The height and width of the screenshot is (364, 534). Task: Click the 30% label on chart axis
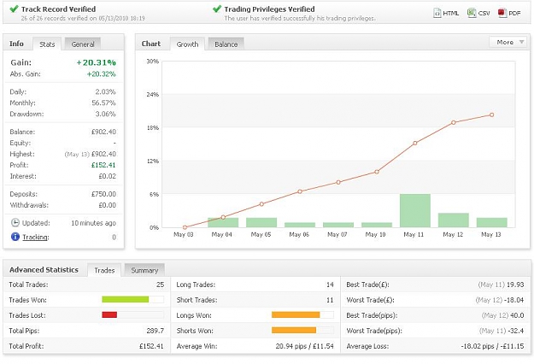pyautogui.click(x=153, y=62)
